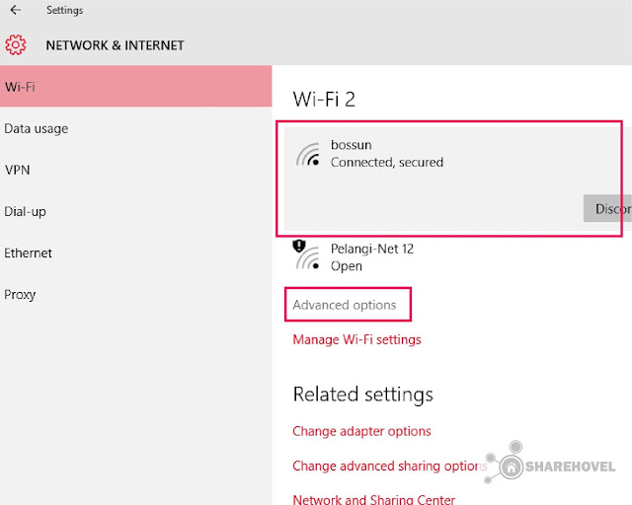Click the Open status under Pelangi-Net 12
The width and height of the screenshot is (632, 505).
point(347,266)
